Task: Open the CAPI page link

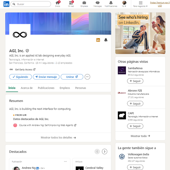Action: coord(131,113)
